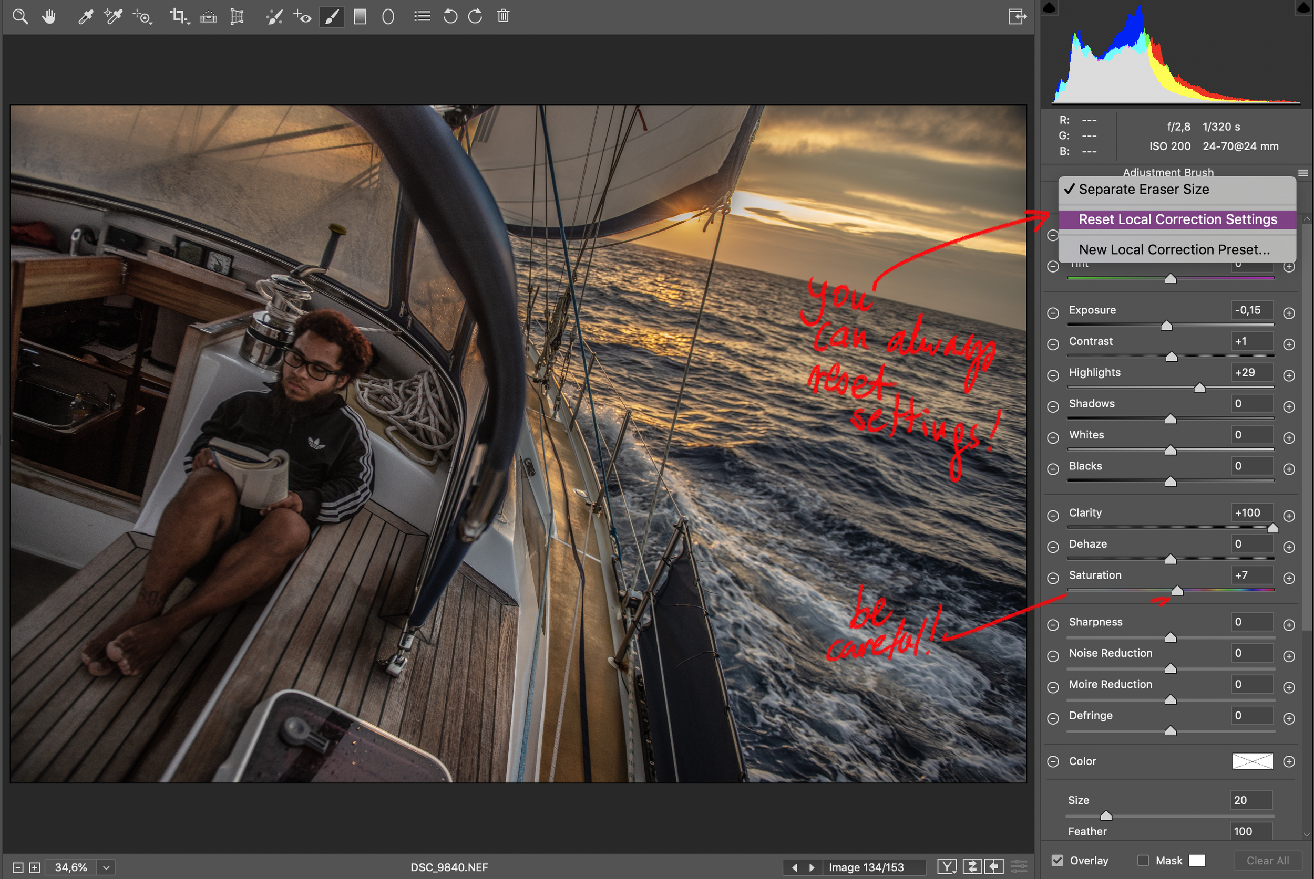The image size is (1314, 879).
Task: Rotate the image counterclockwise
Action: click(450, 16)
